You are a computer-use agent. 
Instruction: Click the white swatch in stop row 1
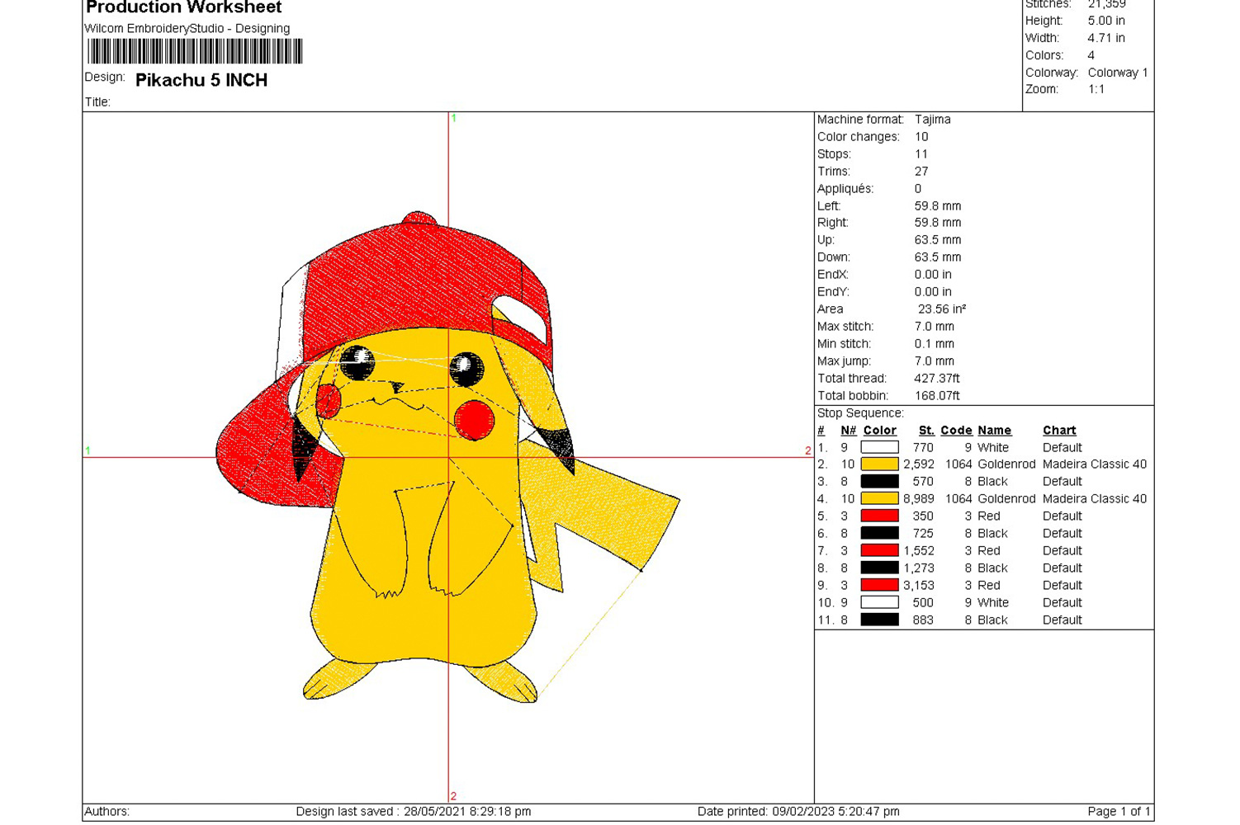click(x=879, y=447)
